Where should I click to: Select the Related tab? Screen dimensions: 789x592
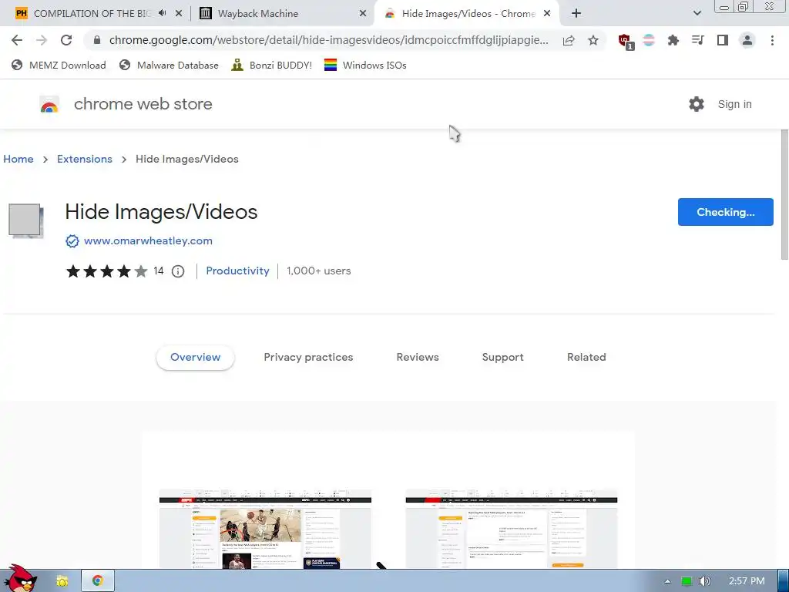point(586,358)
